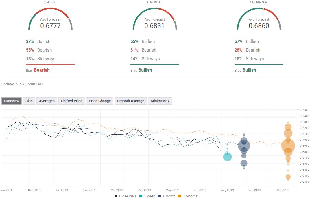The width and height of the screenshot is (310, 198).
Task: Hide the 1 Week series via legend
Action: click(x=147, y=196)
